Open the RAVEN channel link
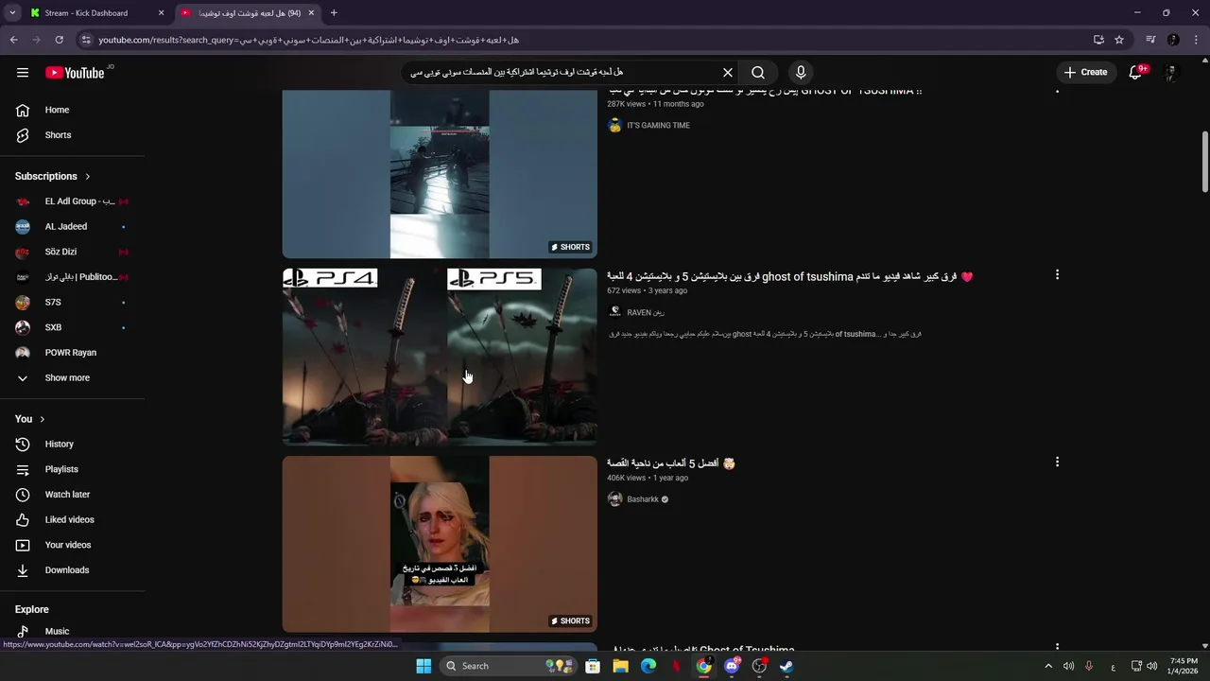Viewport: 1210px width, 681px height. tap(646, 312)
